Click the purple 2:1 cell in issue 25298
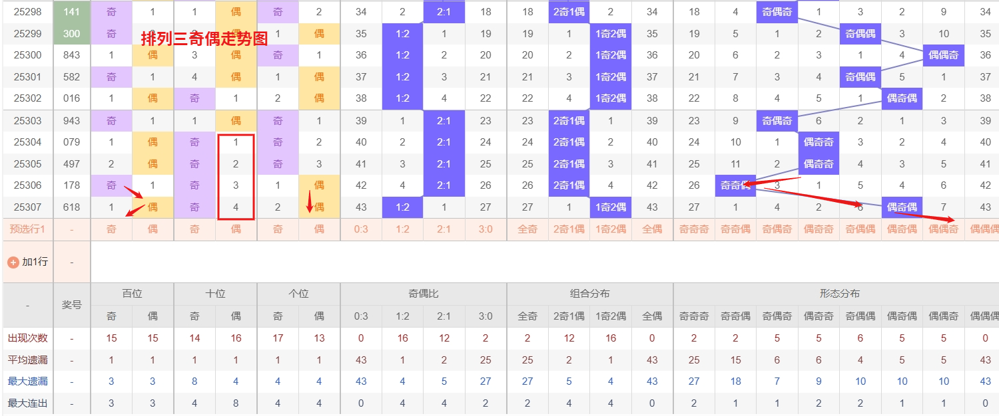The width and height of the screenshot is (999, 416). click(444, 11)
